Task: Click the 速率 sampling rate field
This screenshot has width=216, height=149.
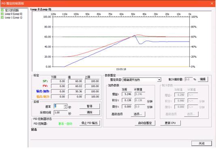Action: [59, 106]
